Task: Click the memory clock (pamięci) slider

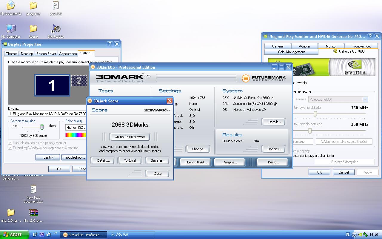Action: click(310, 131)
